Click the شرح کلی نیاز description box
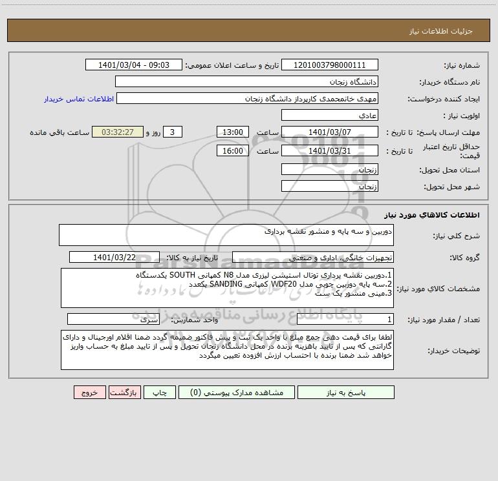Viewport: 498px width, 481px height. click(x=226, y=235)
